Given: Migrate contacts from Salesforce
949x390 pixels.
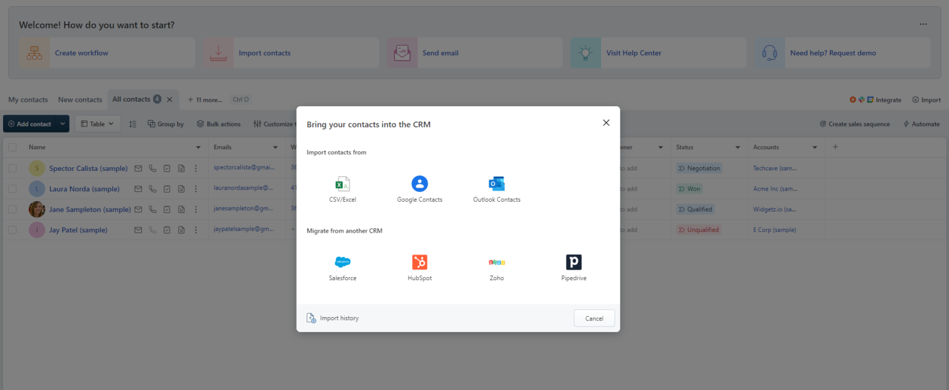Looking at the screenshot, I should [342, 267].
